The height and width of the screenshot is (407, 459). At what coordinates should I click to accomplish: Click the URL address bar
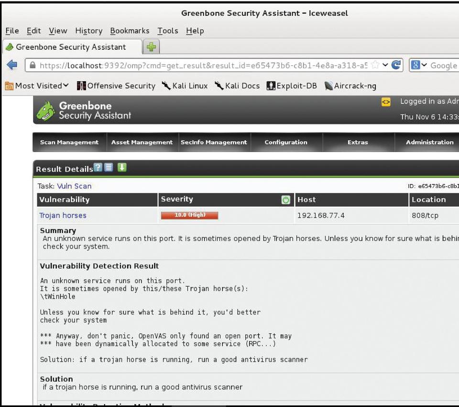(x=201, y=66)
